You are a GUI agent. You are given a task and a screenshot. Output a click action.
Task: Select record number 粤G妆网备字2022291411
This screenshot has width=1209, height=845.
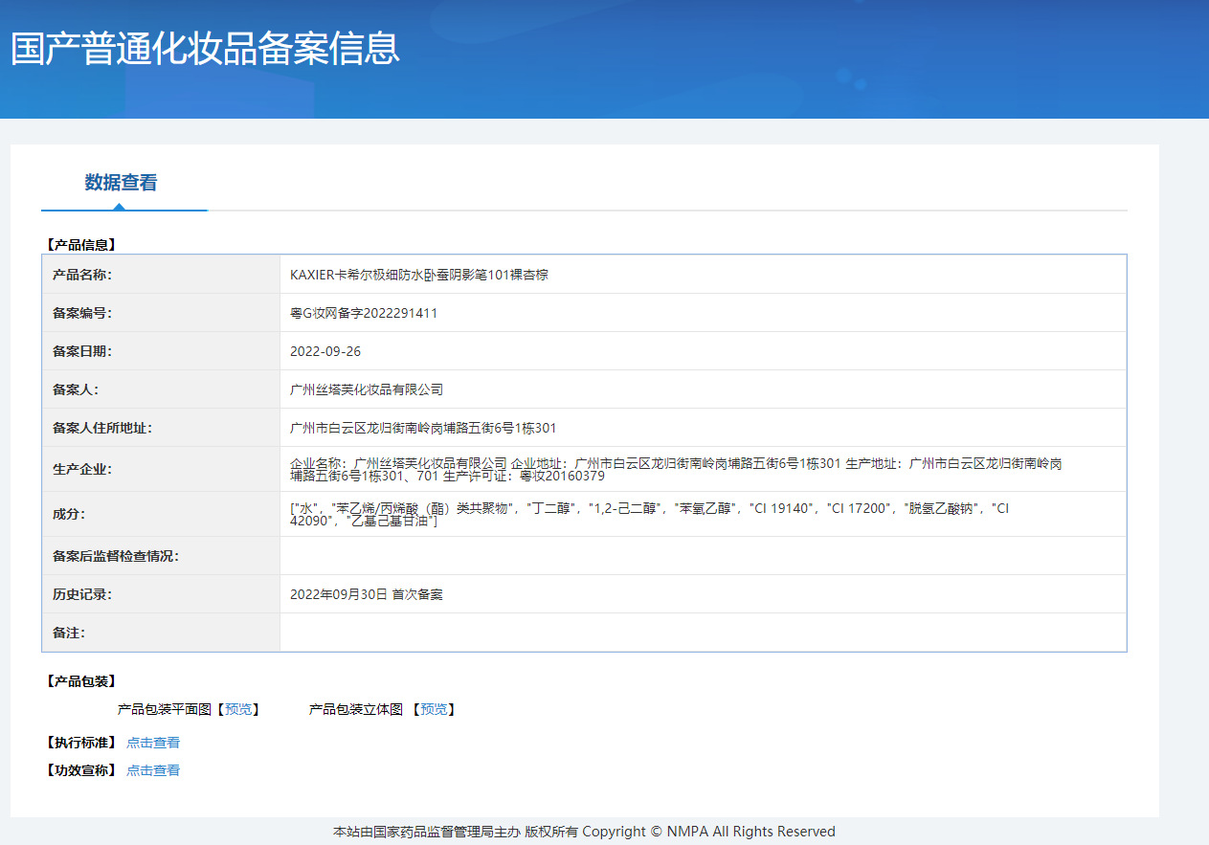pyautogui.click(x=364, y=313)
